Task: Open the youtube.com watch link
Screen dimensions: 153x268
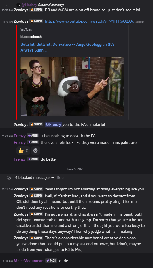Action: click(x=89, y=21)
